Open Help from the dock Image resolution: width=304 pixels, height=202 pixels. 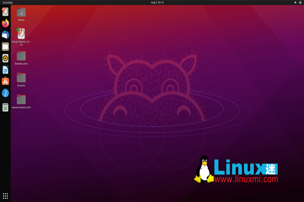click(x=6, y=93)
